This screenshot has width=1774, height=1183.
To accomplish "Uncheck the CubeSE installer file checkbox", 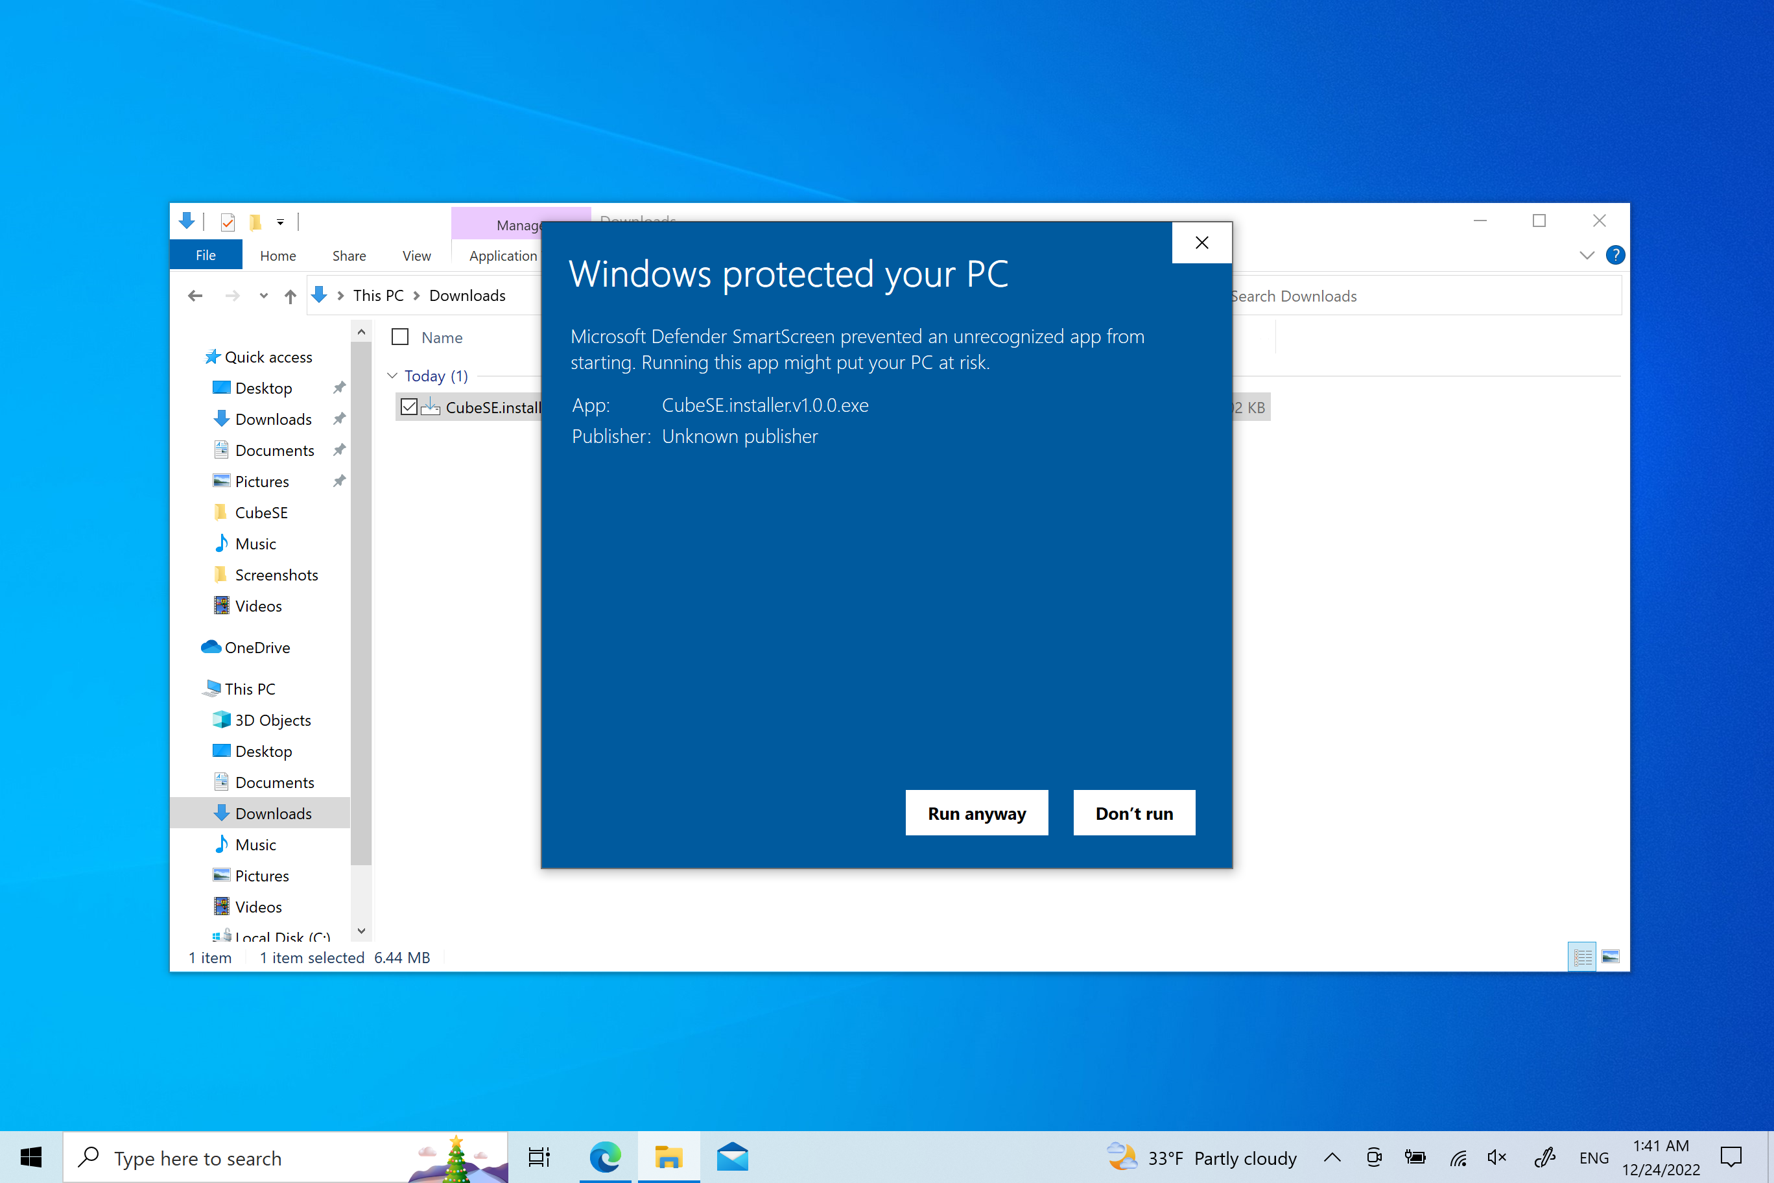I will pos(408,407).
